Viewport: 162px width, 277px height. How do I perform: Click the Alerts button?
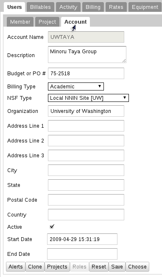coord(16,266)
